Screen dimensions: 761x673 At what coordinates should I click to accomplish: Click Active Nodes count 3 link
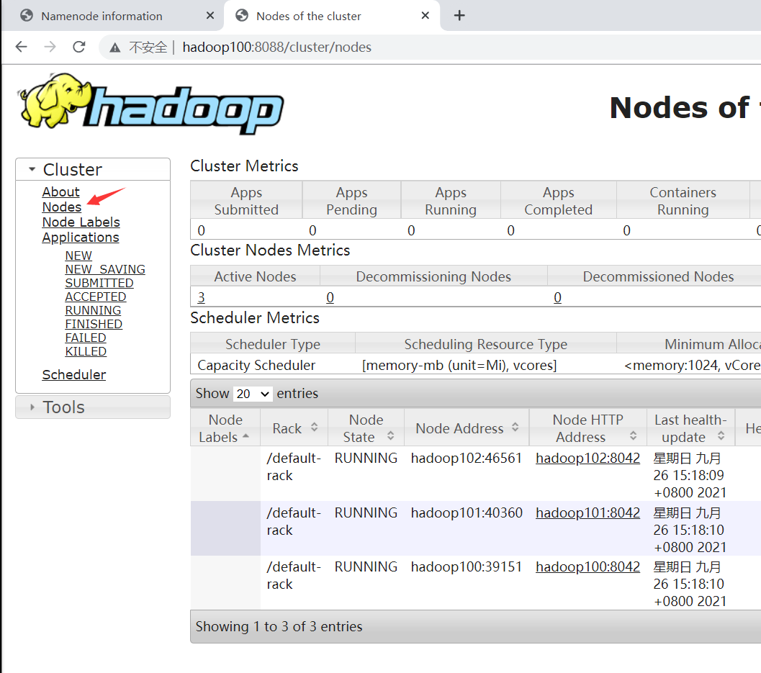tap(202, 297)
